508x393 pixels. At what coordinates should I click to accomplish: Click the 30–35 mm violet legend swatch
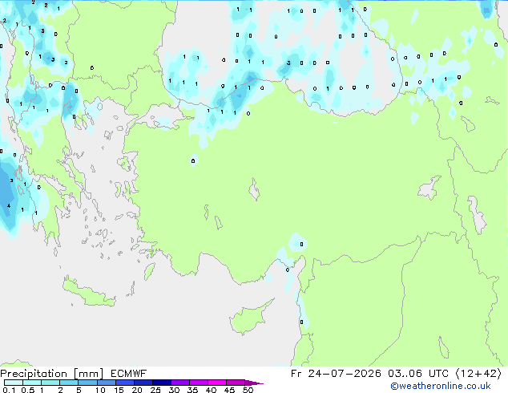(x=180, y=383)
